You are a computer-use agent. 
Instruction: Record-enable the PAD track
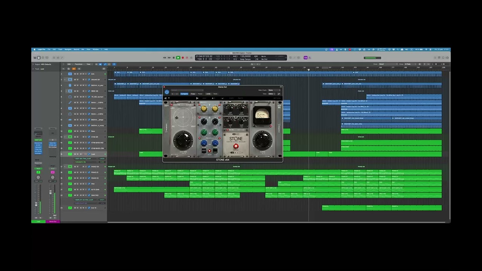coord(83,184)
